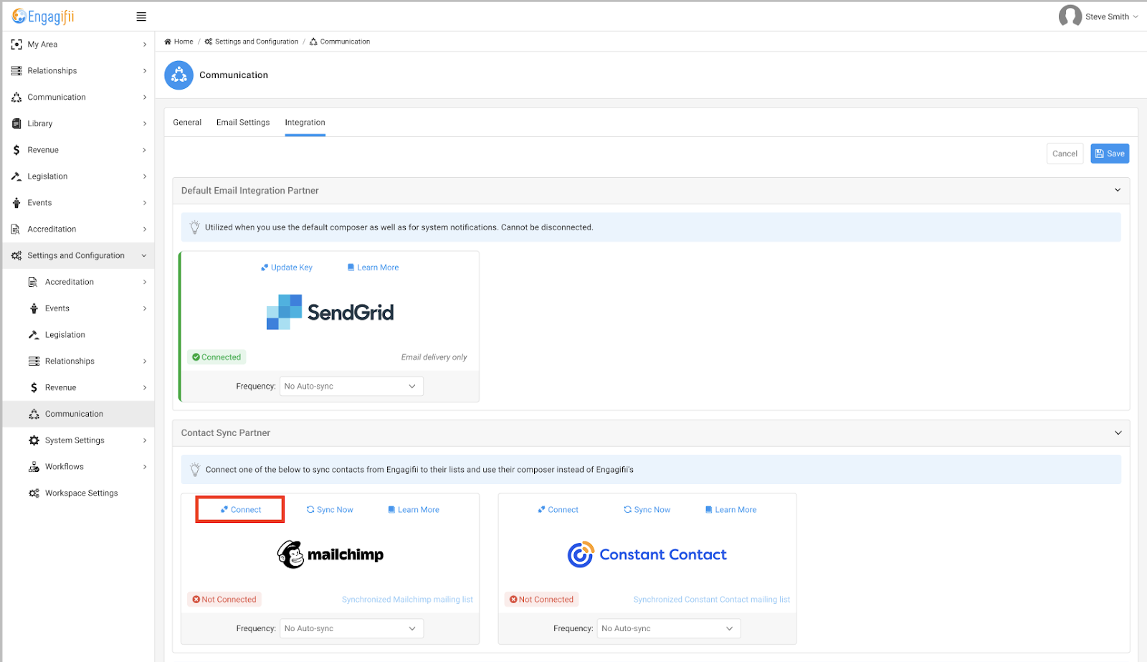The width and height of the screenshot is (1147, 662).
Task: Expand System Settings submenu chevron
Action: 145,440
